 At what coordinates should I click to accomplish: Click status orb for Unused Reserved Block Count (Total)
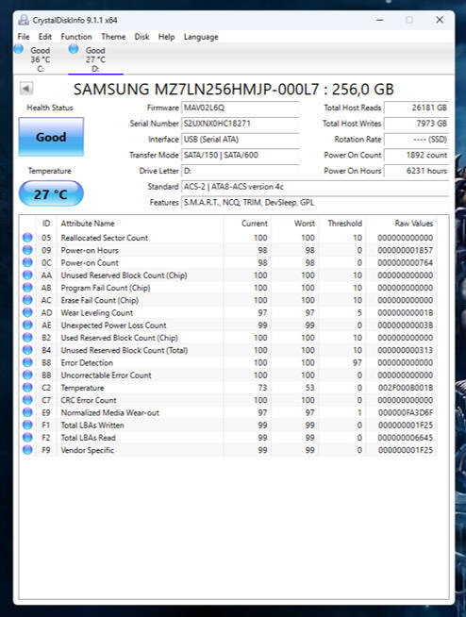27,350
